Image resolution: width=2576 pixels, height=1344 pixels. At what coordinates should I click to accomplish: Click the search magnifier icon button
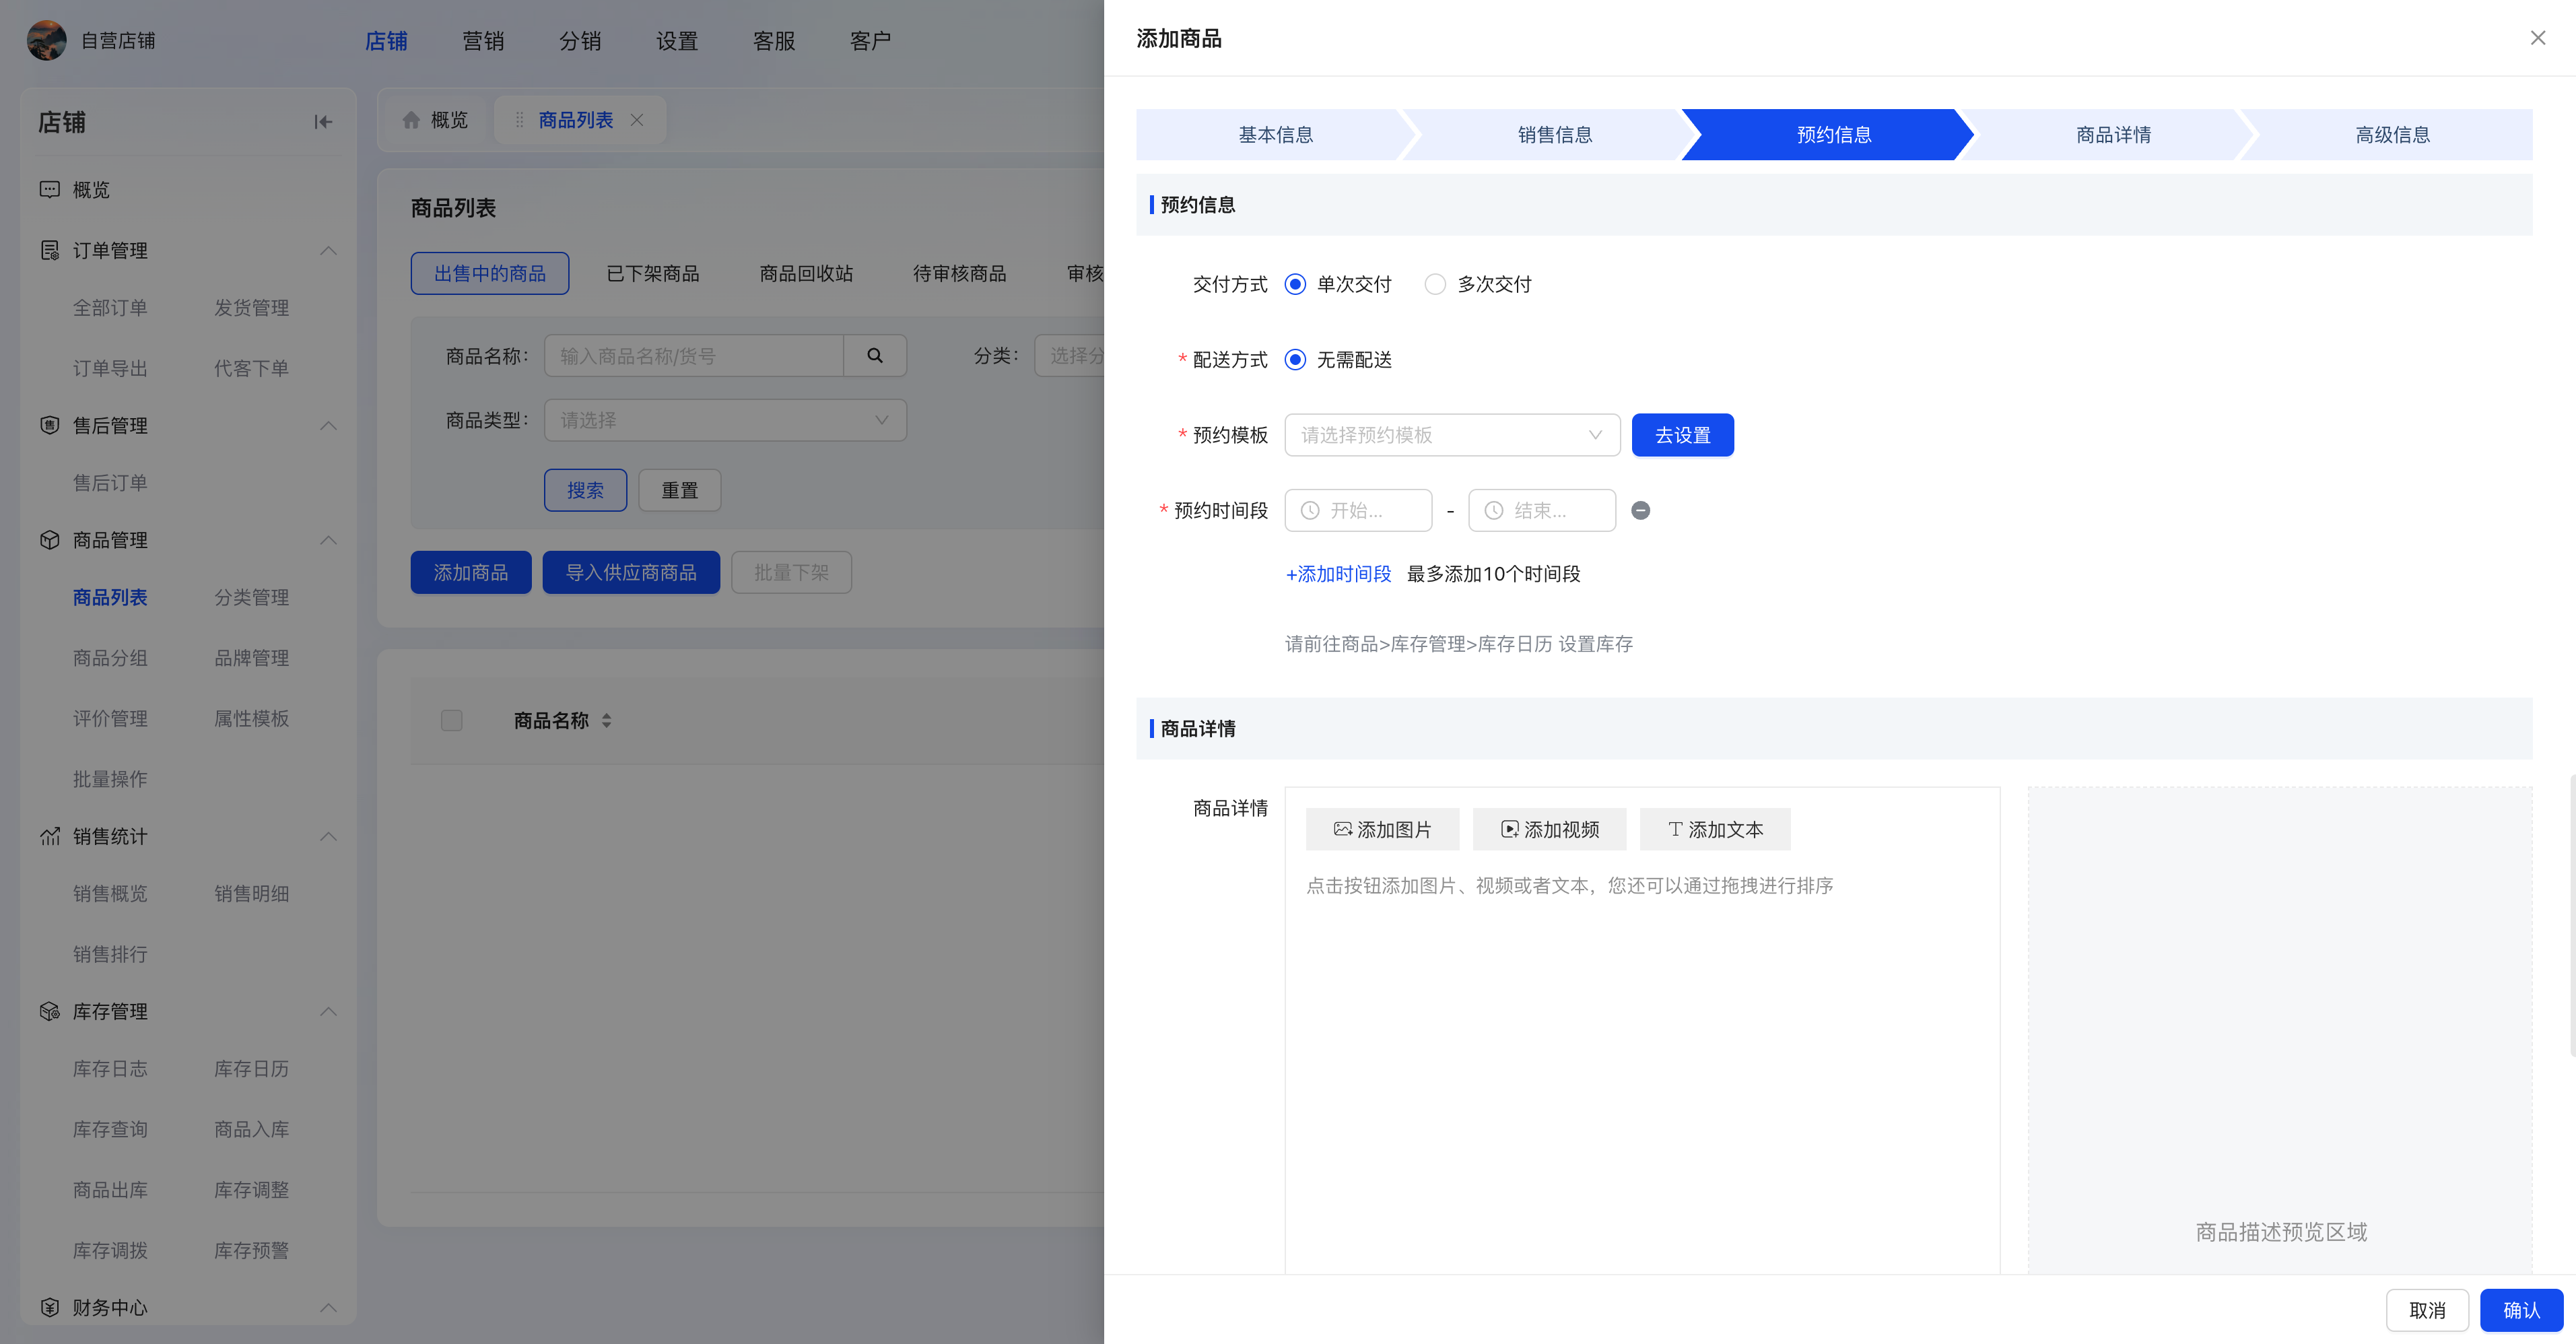pos(875,356)
